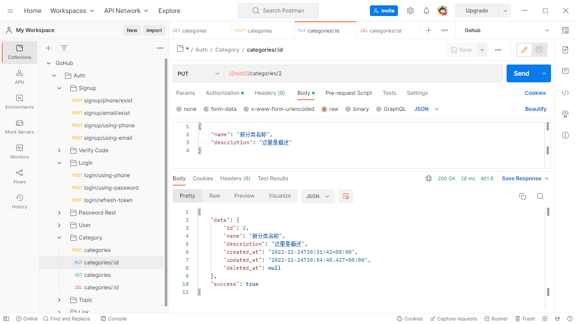Open Monitors in sidebar
576x324 pixels.
point(20,152)
